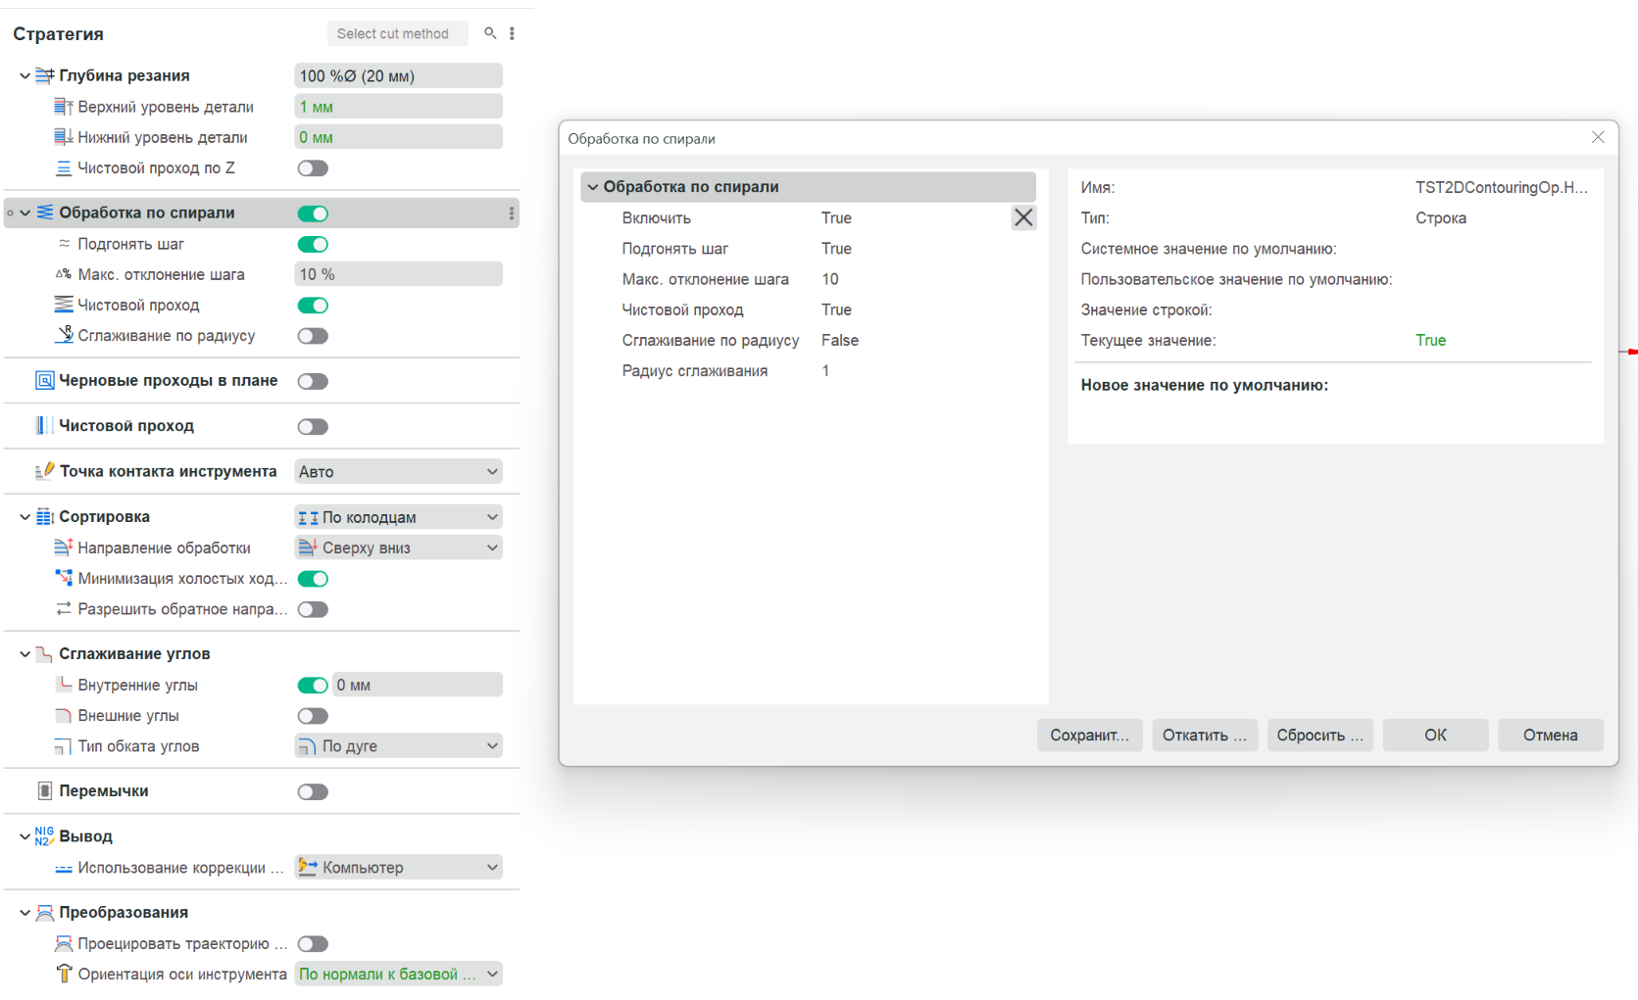Click the Черновые проходы в плане icon
The image size is (1638, 1000).
(45, 380)
